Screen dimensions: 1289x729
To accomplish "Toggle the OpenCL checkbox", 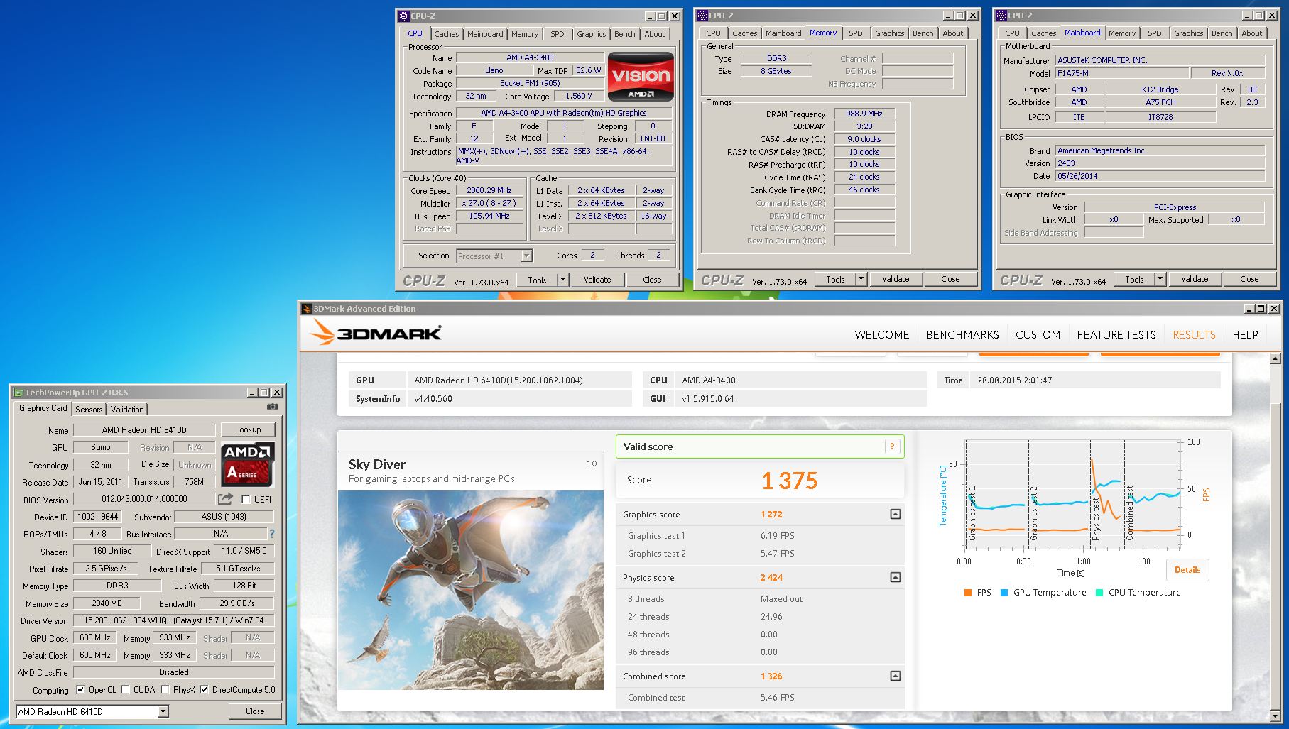I will pos(80,689).
